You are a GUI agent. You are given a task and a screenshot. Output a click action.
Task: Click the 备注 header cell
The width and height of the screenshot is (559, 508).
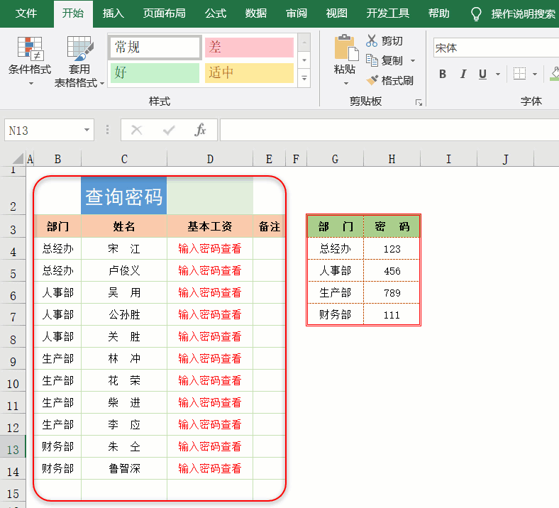click(x=269, y=226)
